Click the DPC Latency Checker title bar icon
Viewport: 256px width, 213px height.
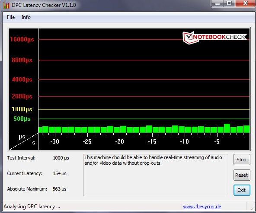6,5
